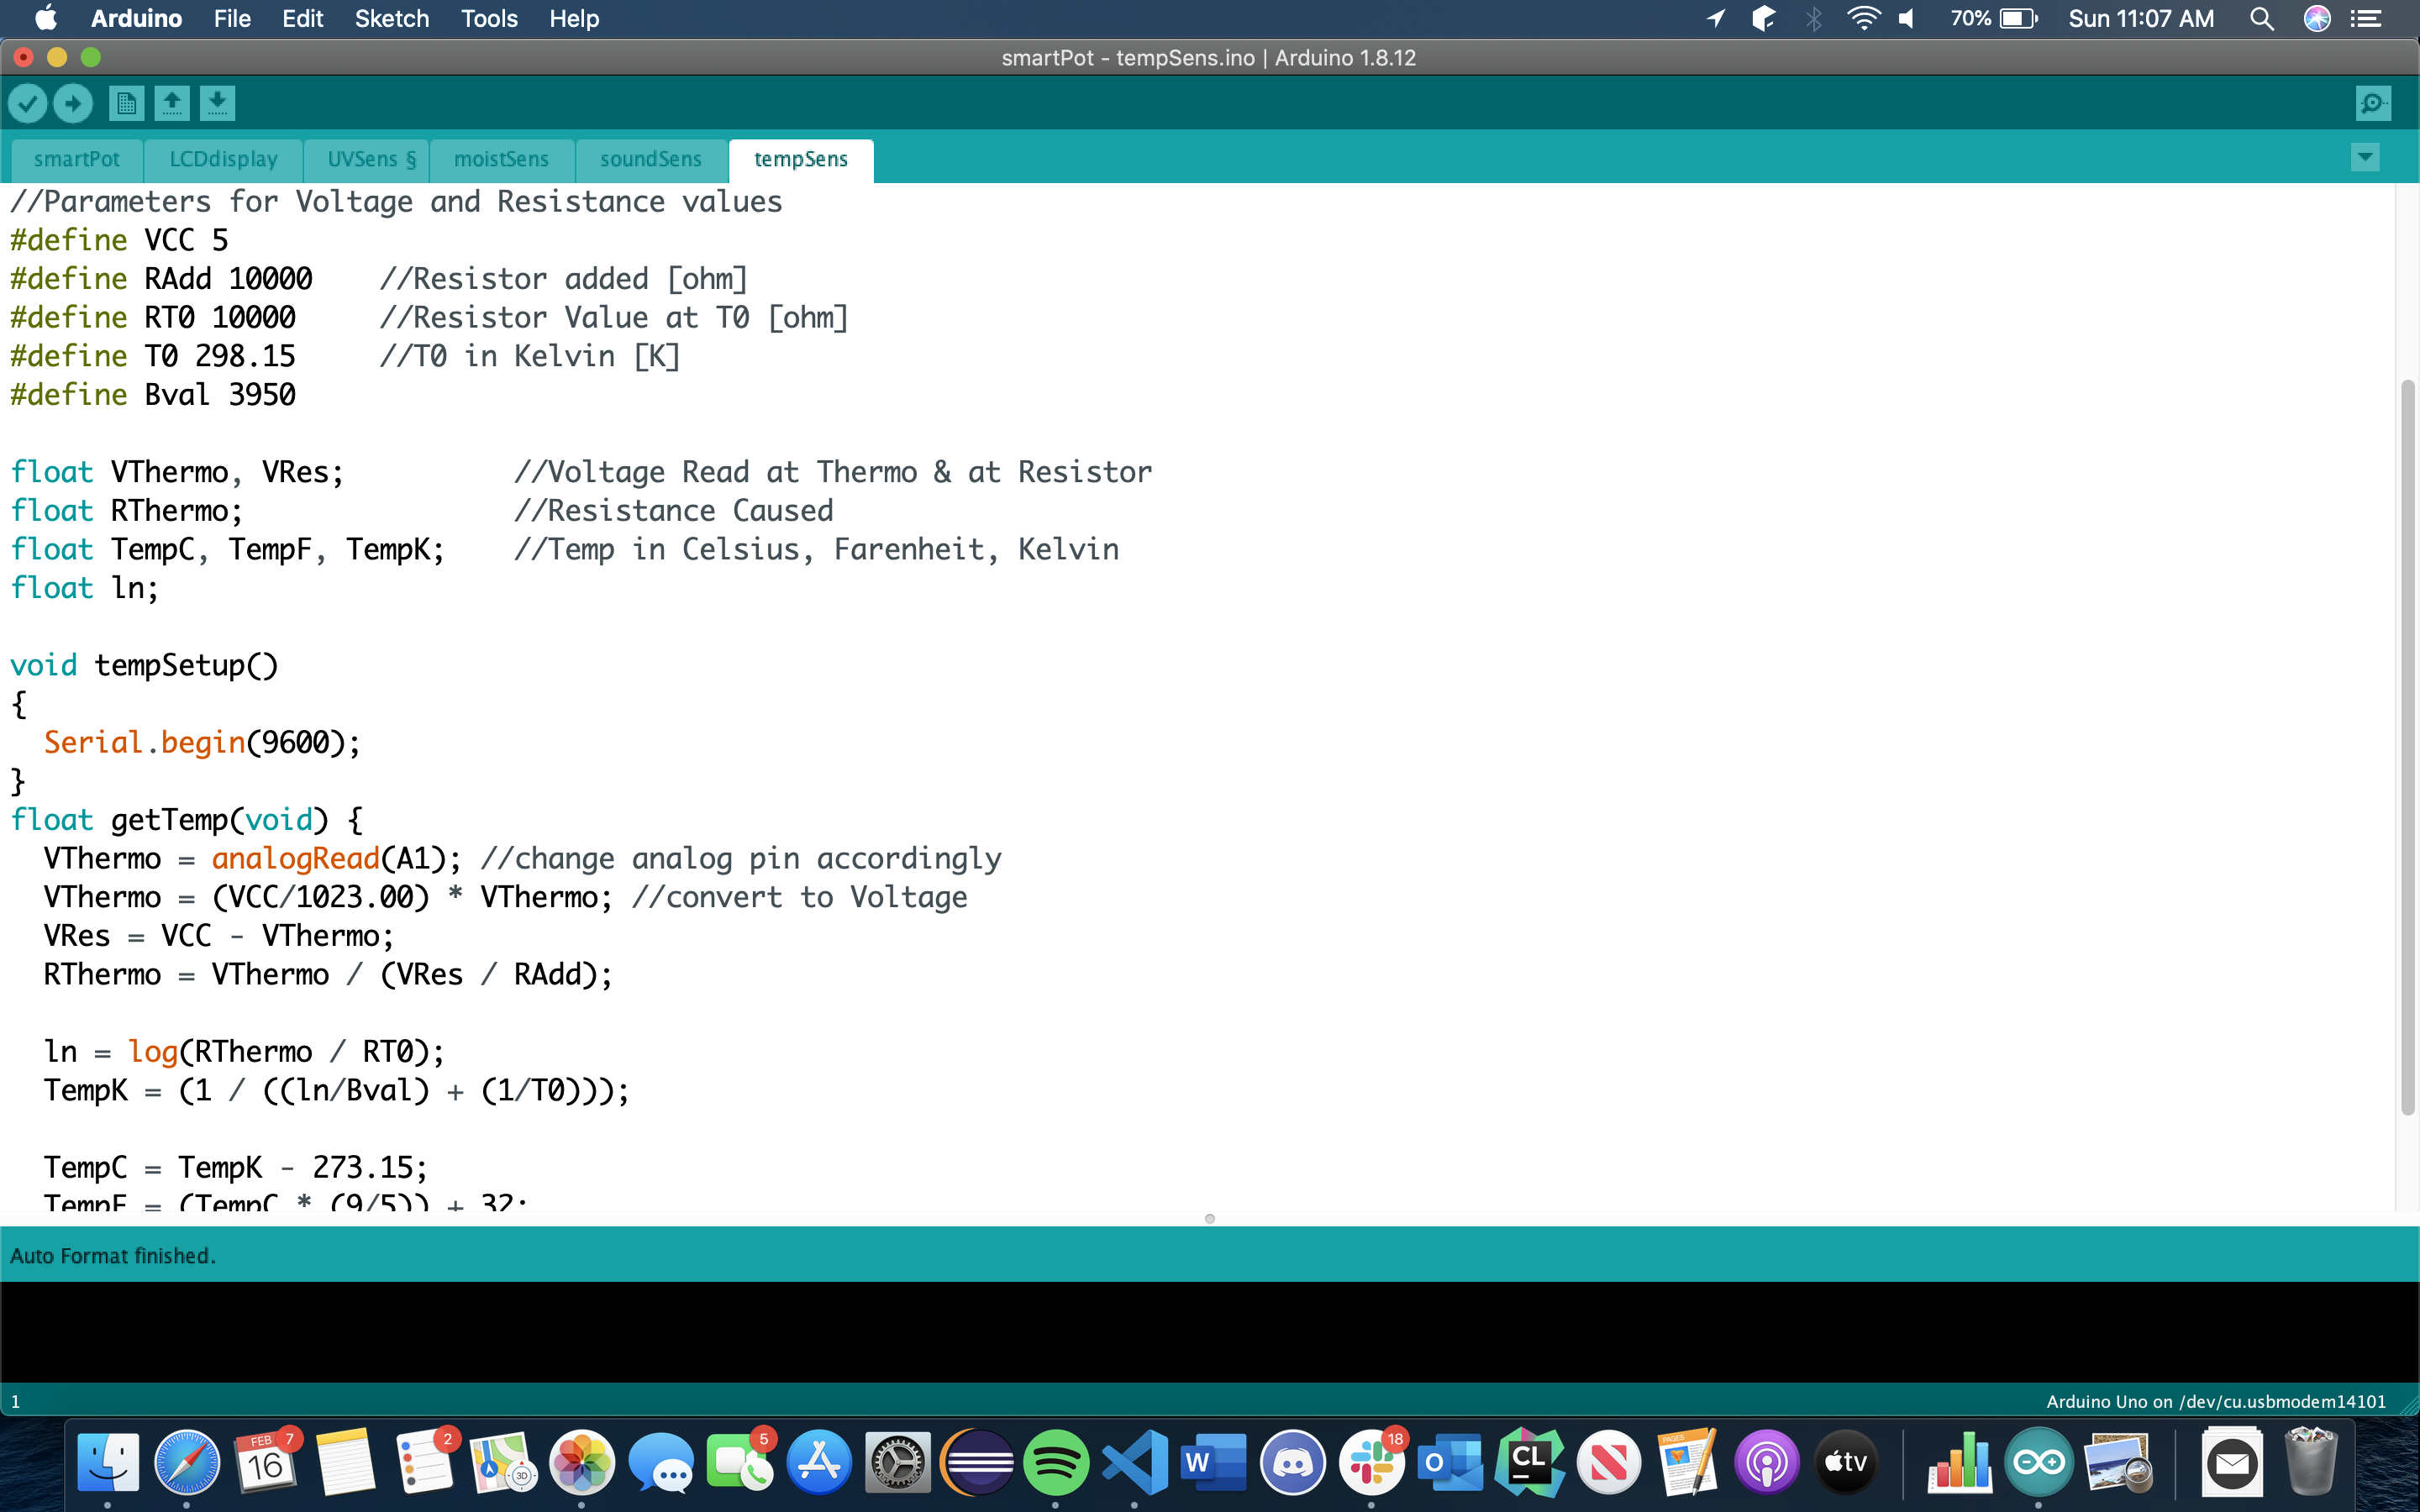Click the Verify checkmark button

pos(28,103)
